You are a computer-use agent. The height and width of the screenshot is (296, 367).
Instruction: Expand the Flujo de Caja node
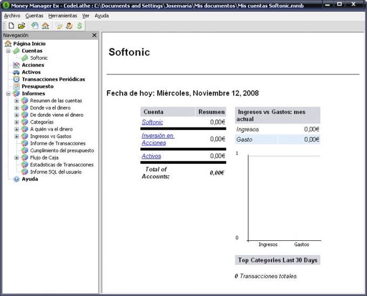[x=17, y=158]
